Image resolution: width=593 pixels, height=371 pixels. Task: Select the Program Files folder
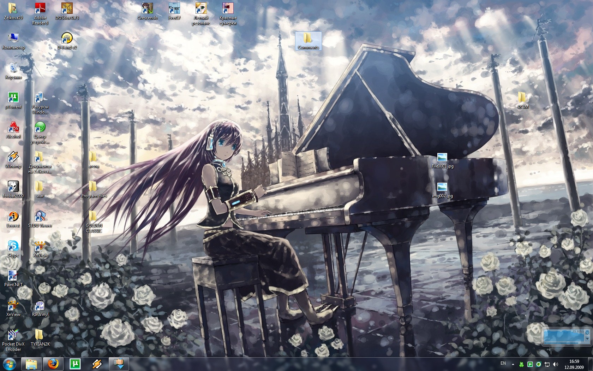94,189
